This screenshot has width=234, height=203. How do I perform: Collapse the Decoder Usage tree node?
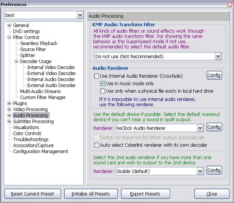16,62
